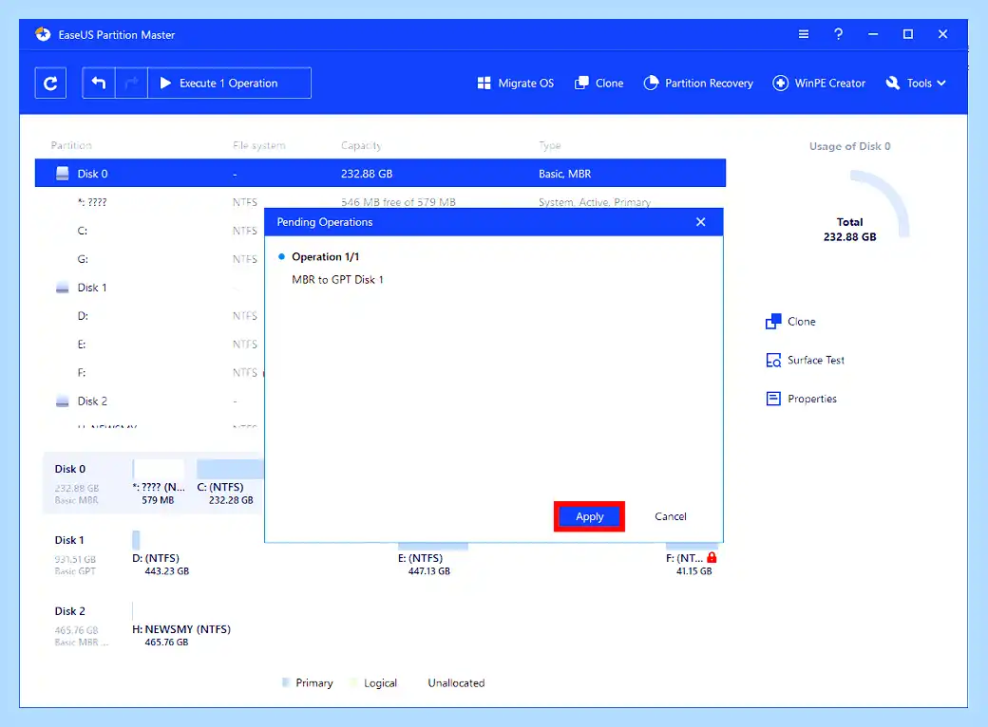
Task: Cancel the Pending Operations dialog
Action: tap(671, 516)
